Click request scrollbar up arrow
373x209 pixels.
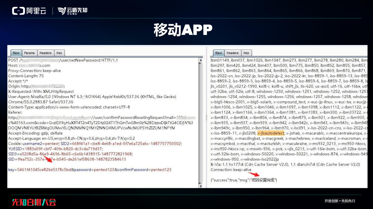201,60
